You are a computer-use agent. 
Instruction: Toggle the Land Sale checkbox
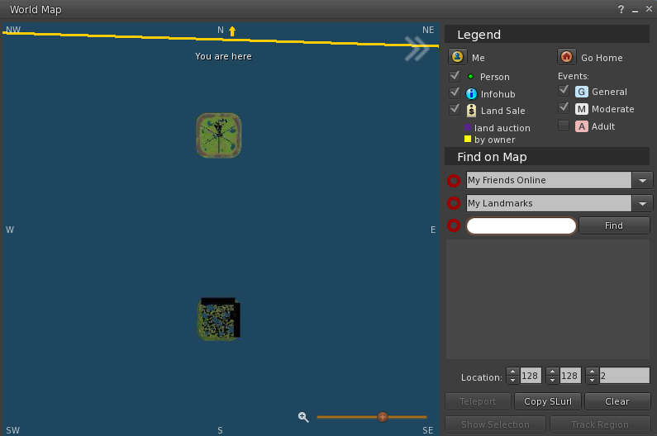pyautogui.click(x=455, y=109)
